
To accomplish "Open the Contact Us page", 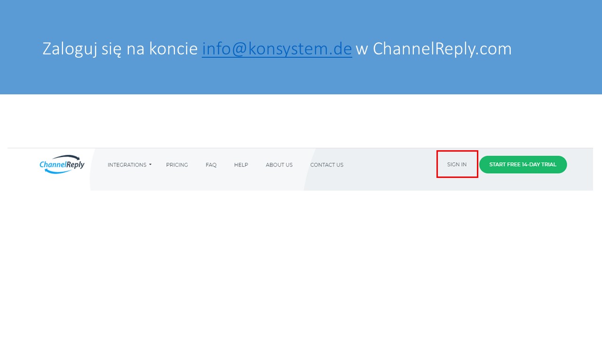I will tap(327, 165).
